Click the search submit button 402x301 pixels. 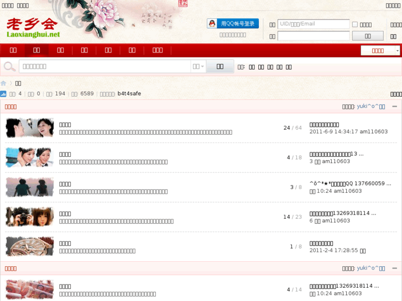(x=220, y=67)
